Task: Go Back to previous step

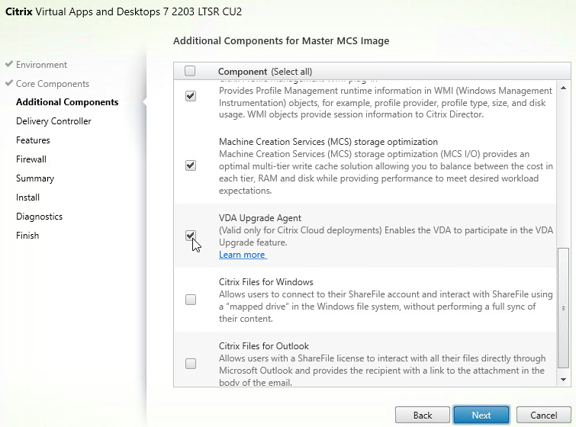Action: click(423, 416)
